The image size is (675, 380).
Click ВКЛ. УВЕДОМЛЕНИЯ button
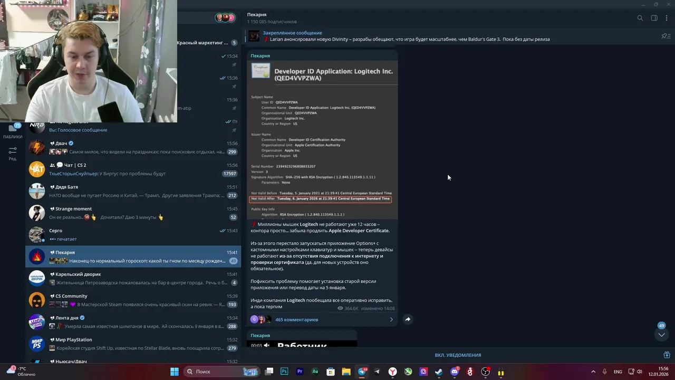(458, 355)
